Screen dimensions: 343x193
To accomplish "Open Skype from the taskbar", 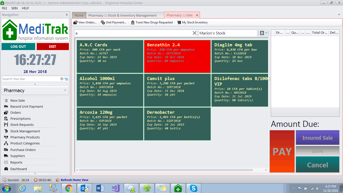I will [x=193, y=188].
